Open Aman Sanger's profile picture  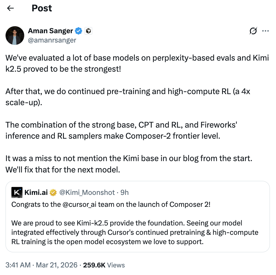coord(15,35)
